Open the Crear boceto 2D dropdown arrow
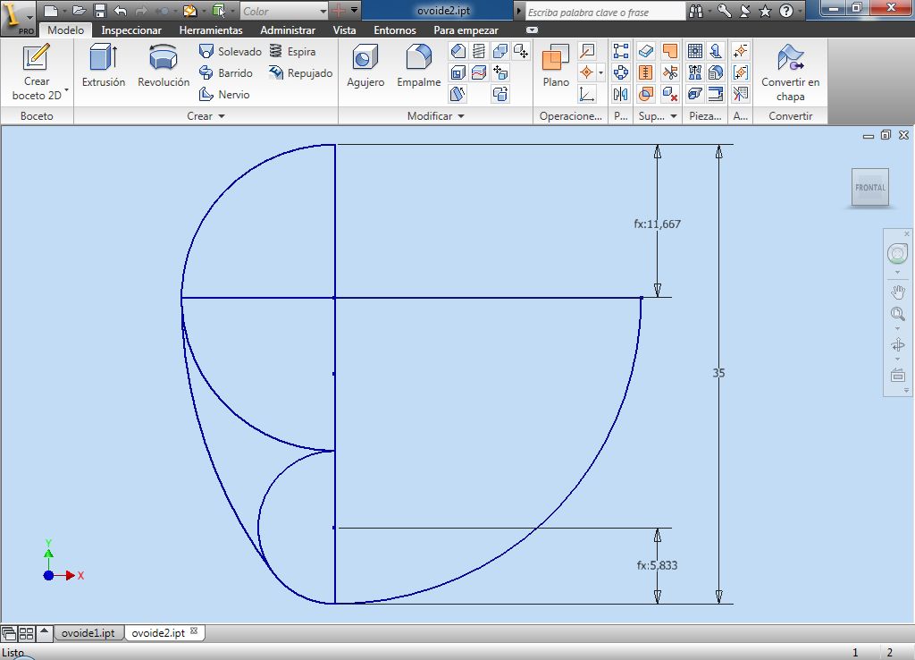 tap(66, 90)
